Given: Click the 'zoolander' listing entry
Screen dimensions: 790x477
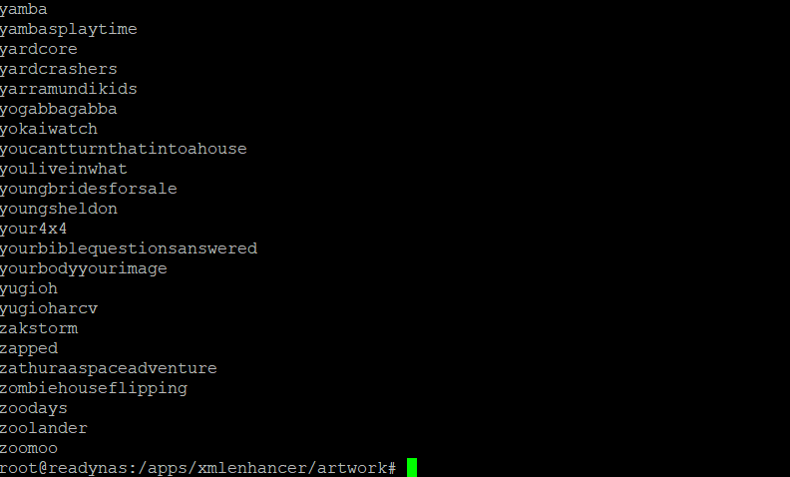Looking at the screenshot, I should [43, 428].
